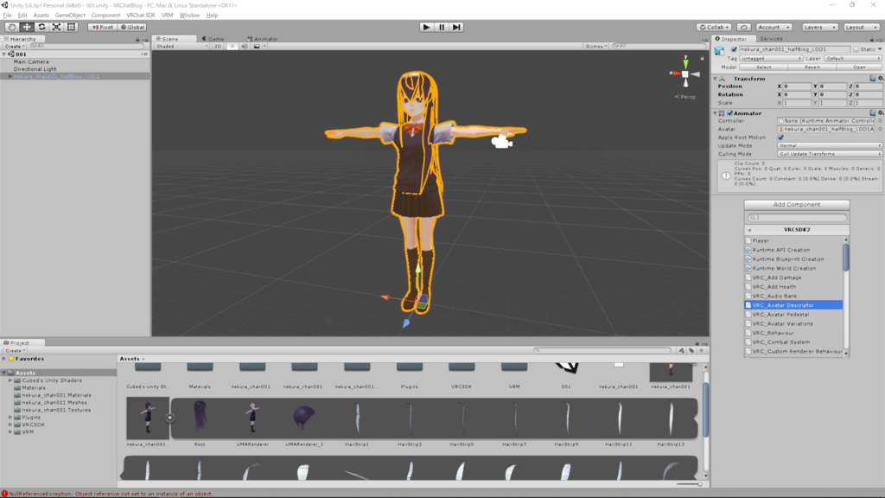Open the Static options dropdown arrow
885x498 pixels.
pos(880,49)
